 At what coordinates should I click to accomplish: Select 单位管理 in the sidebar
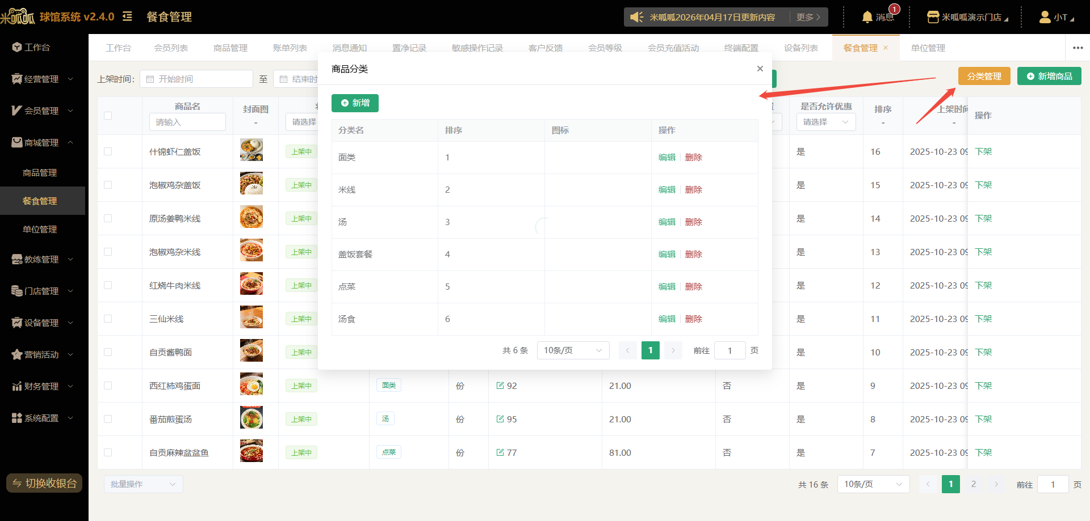tap(40, 229)
